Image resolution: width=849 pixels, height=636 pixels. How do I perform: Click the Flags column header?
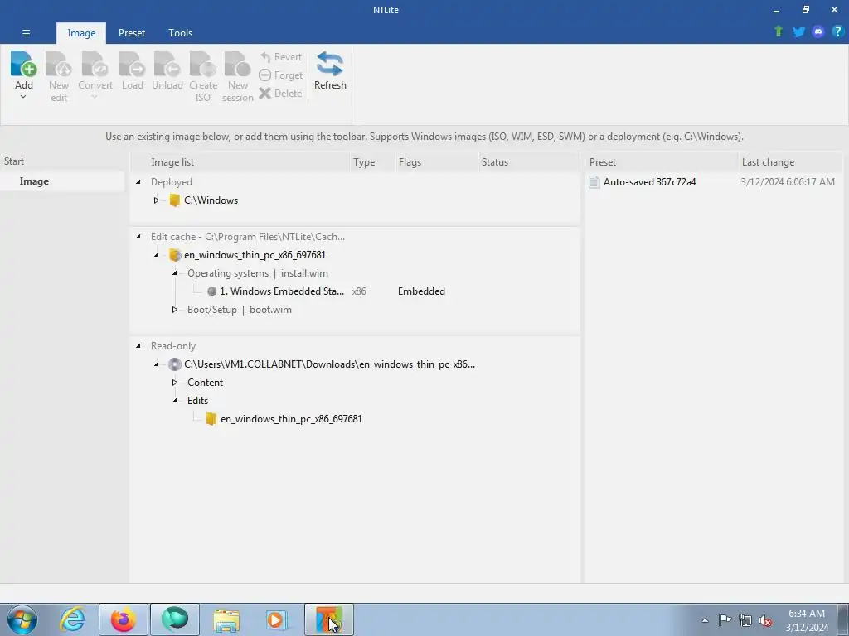438,162
